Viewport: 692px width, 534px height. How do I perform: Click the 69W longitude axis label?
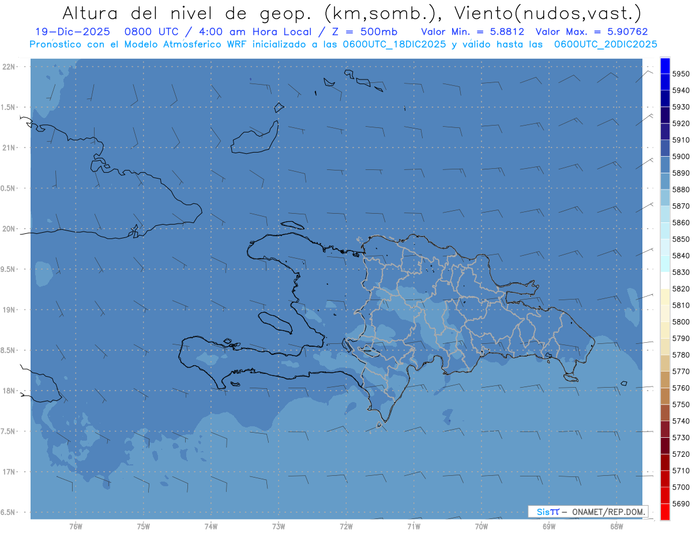point(549,527)
